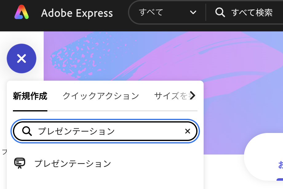Click the magnifier icon in top search bar

220,13
